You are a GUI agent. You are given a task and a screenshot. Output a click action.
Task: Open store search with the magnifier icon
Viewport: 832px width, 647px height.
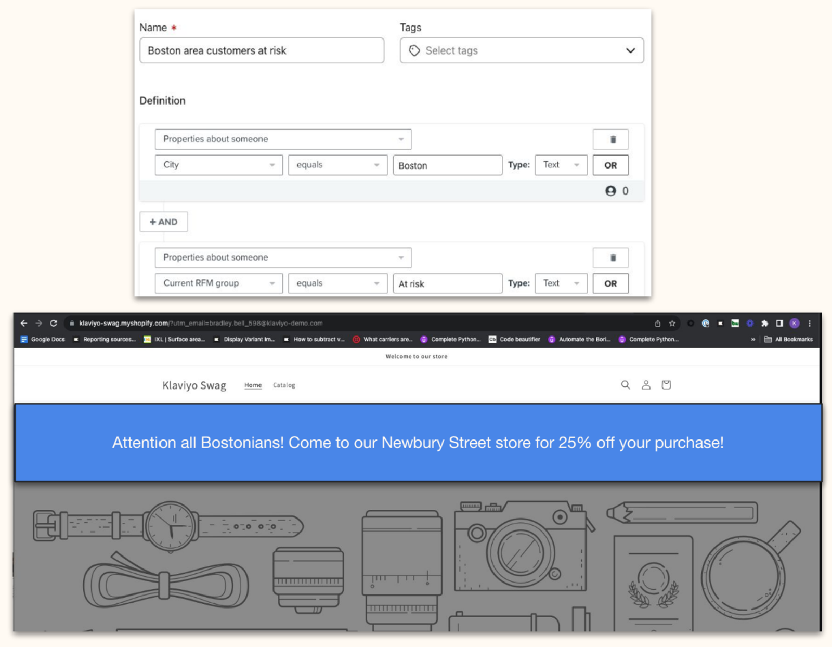pos(626,385)
